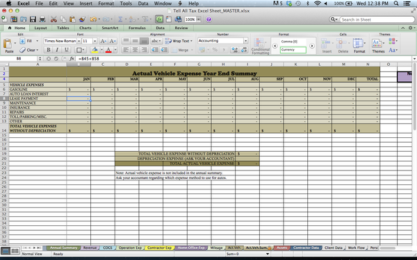Apply top vertical alignment
417x260 pixels.
tap(126, 41)
